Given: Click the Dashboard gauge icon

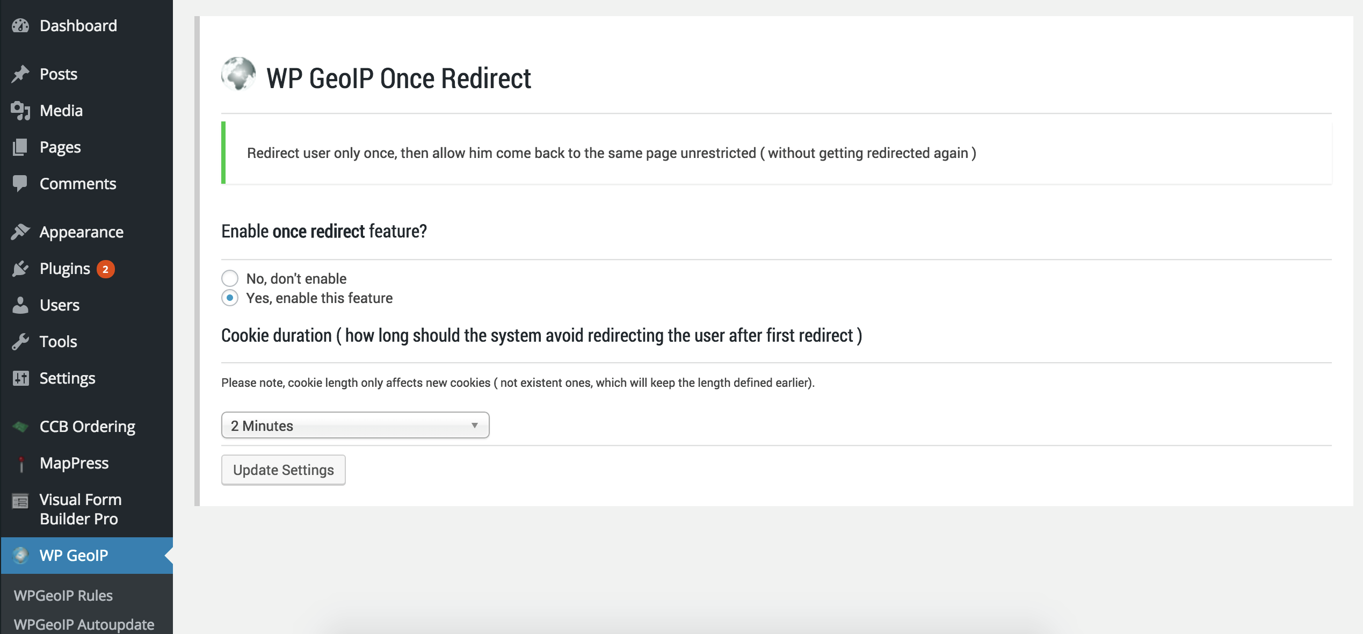Looking at the screenshot, I should tap(20, 25).
